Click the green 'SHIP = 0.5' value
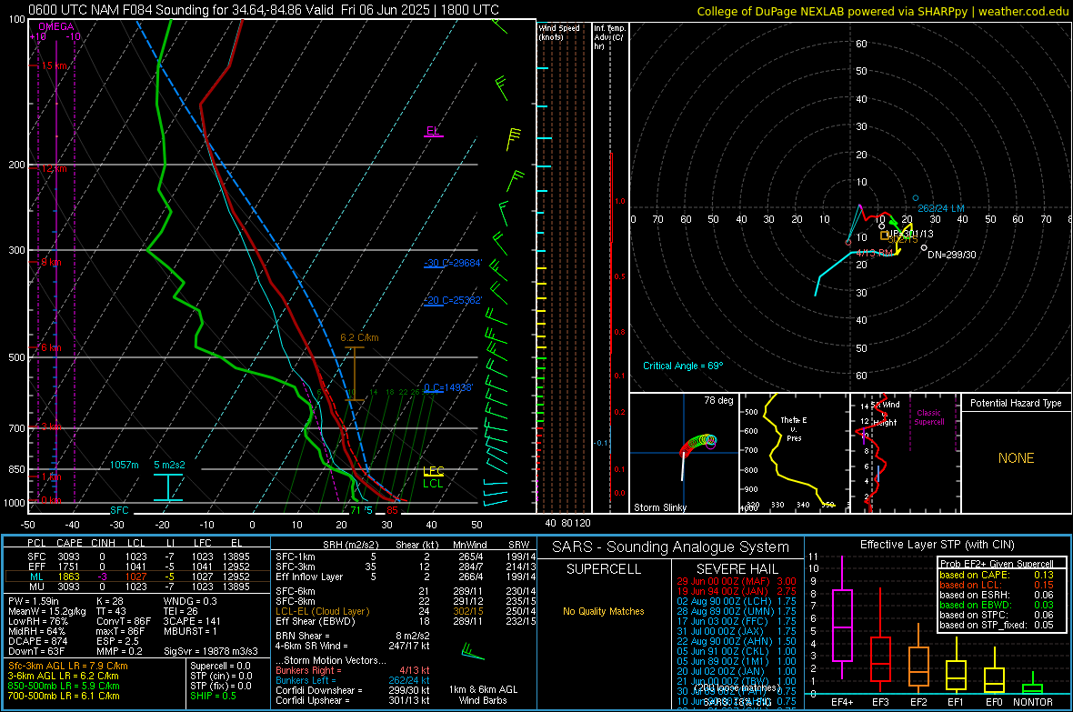The height and width of the screenshot is (712, 1073). tap(213, 696)
